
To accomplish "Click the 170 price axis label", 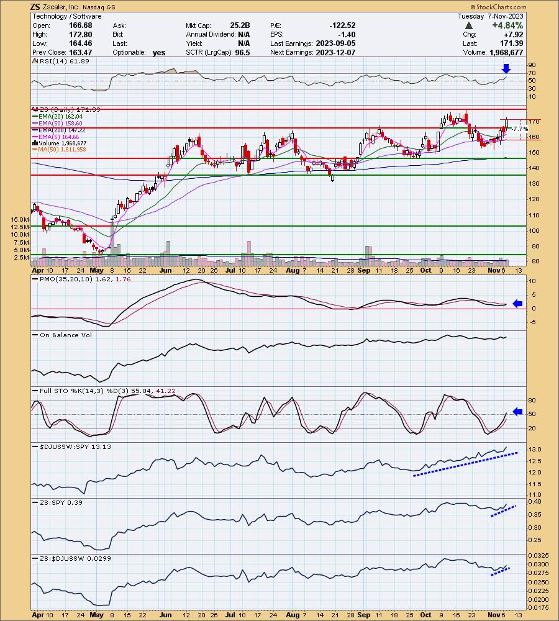I will (x=534, y=121).
